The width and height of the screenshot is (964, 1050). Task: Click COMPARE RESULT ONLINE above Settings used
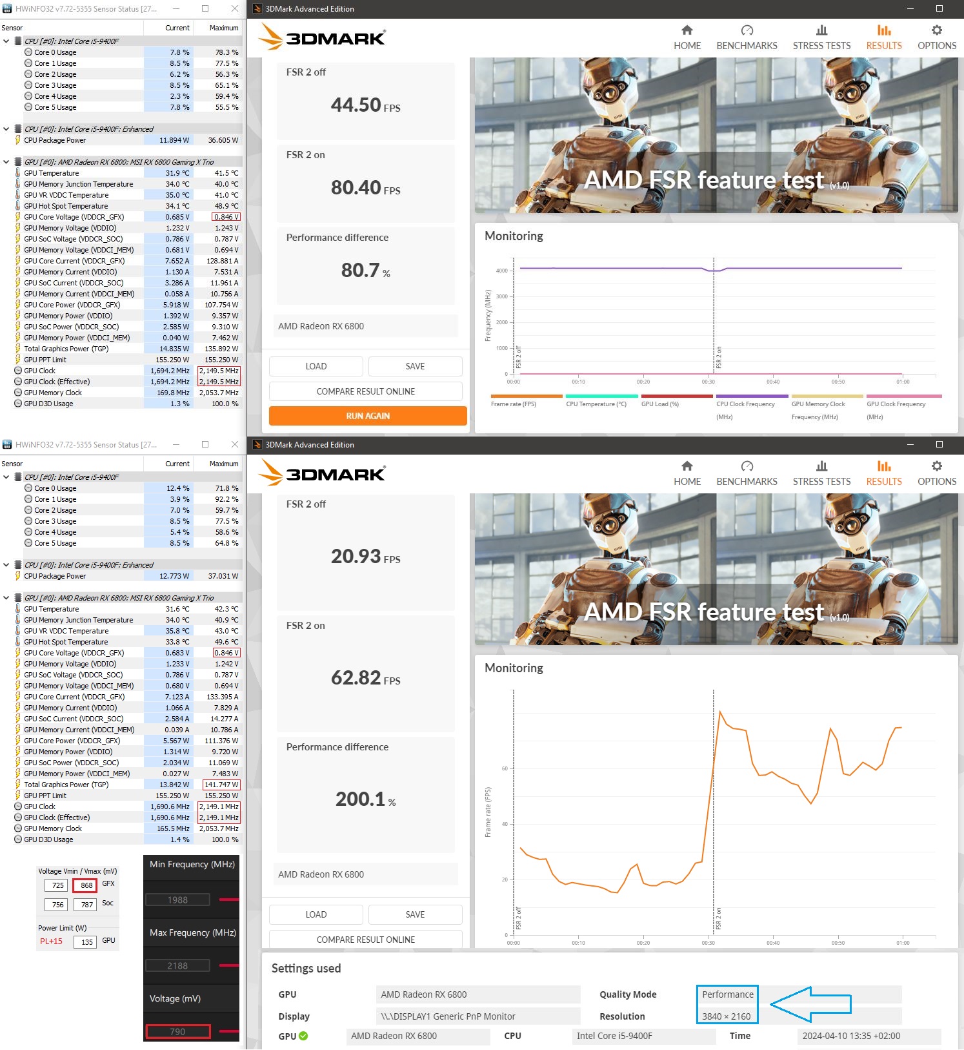point(366,939)
